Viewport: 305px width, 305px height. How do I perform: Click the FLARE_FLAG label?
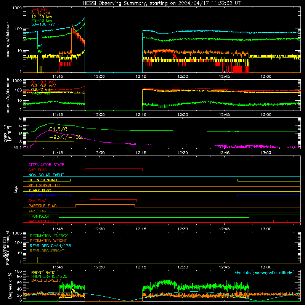(40, 190)
